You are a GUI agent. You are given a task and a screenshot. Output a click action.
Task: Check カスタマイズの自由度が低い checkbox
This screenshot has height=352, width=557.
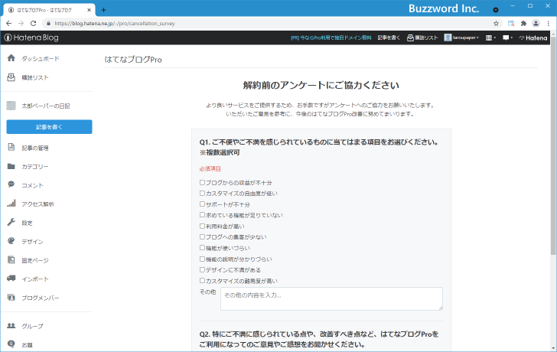[x=202, y=194]
